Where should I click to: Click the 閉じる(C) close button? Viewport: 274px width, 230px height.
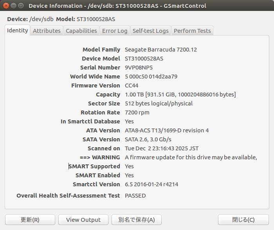pyautogui.click(x=243, y=220)
